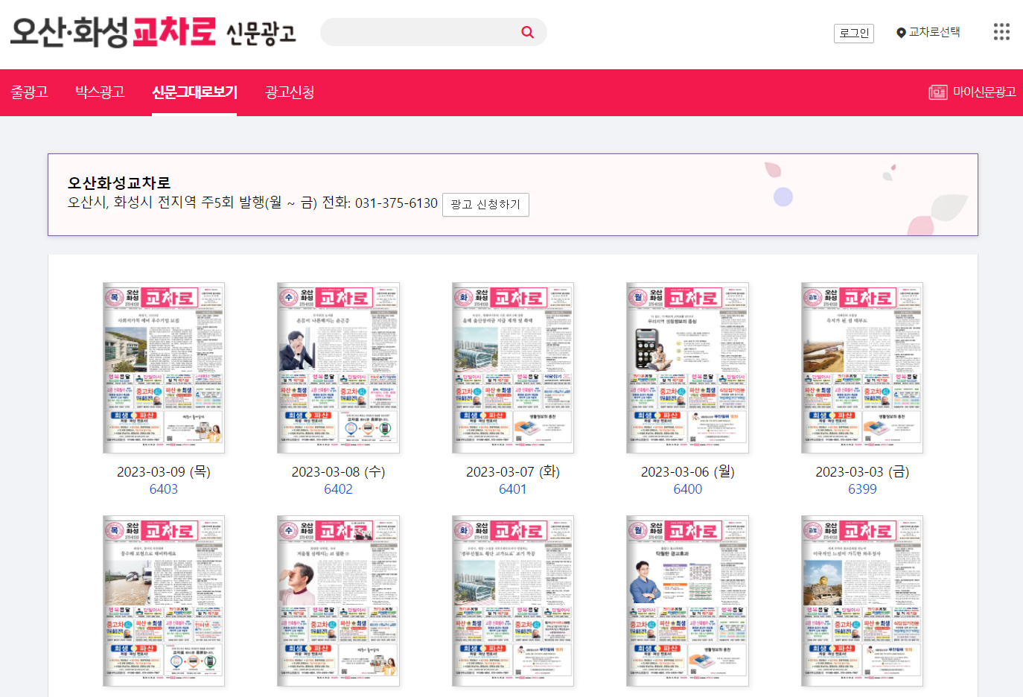The width and height of the screenshot is (1023, 697).
Task: Click the 신문광고 header text
Action: [261, 34]
